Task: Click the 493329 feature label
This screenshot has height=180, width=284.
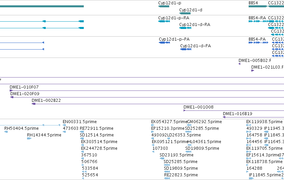Action: (254, 128)
